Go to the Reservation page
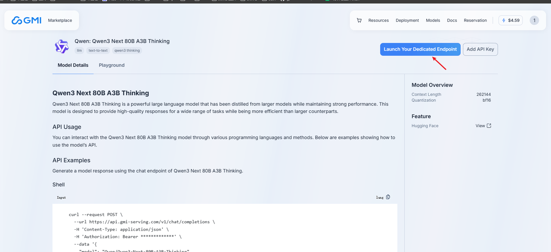 click(x=475, y=20)
